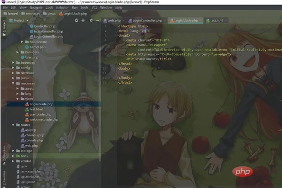Open the Tools menu
The height and width of the screenshot is (188, 282).
[84, 8]
